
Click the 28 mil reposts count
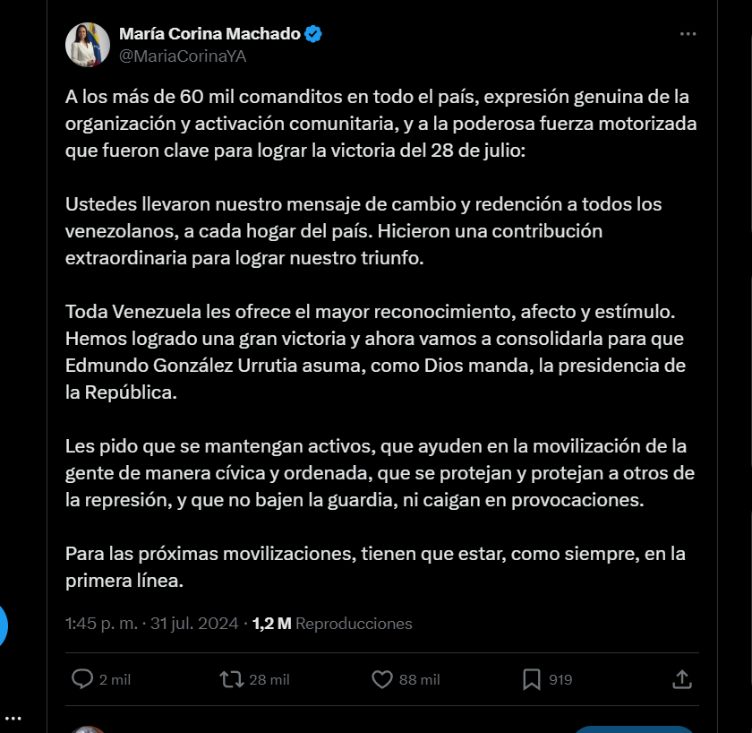pos(269,680)
